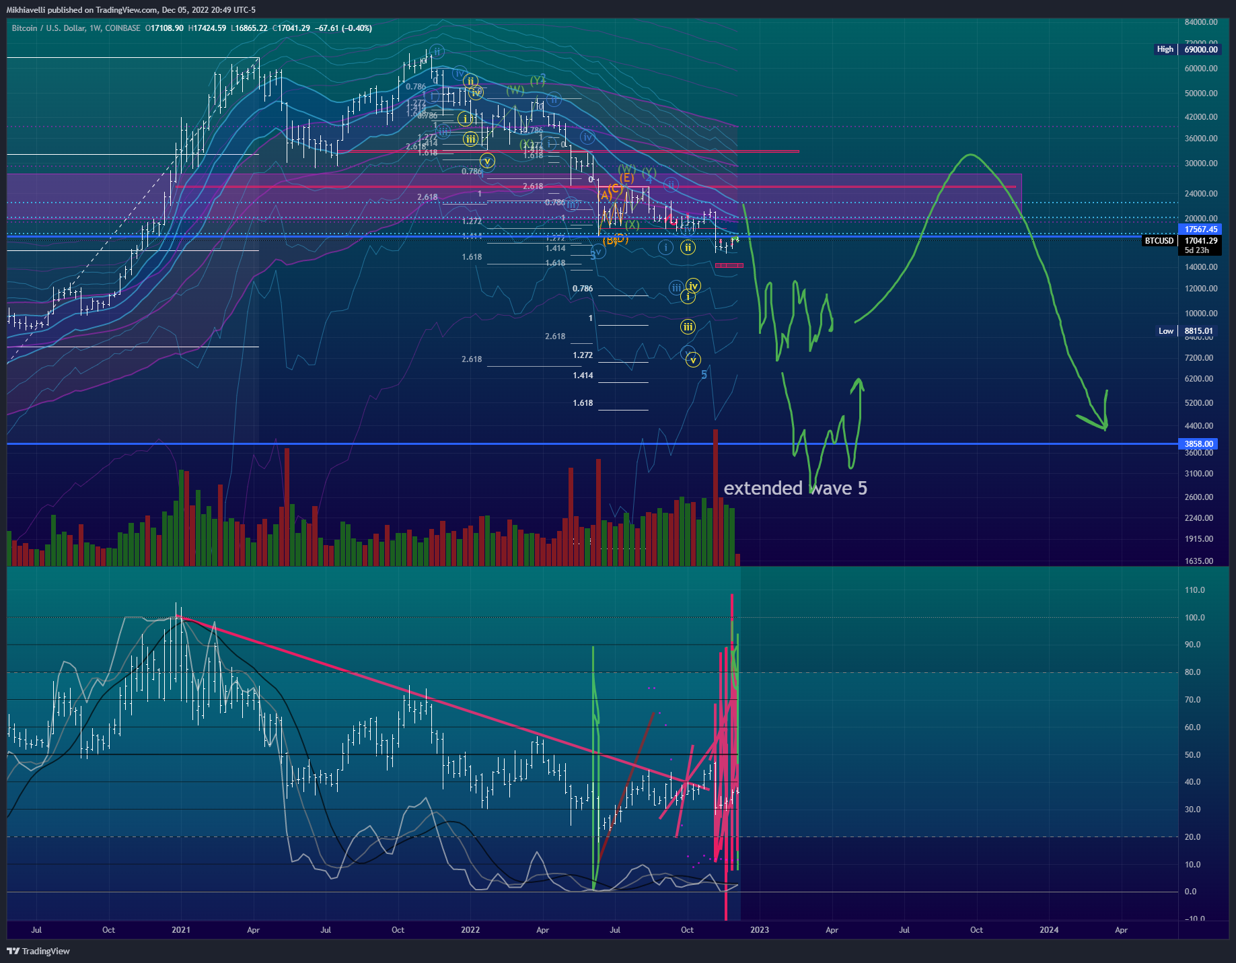Select the blue 3858.00 price level tag
Image resolution: width=1236 pixels, height=963 pixels.
pyautogui.click(x=1199, y=444)
